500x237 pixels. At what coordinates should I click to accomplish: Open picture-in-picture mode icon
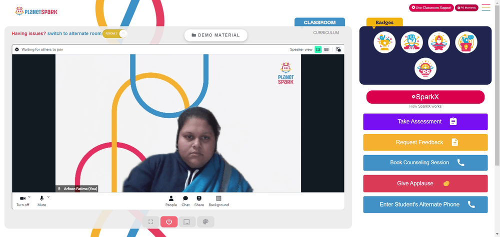pos(338,49)
